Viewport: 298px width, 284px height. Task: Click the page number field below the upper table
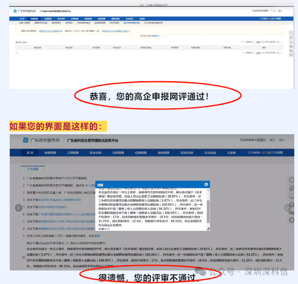[x=253, y=53]
